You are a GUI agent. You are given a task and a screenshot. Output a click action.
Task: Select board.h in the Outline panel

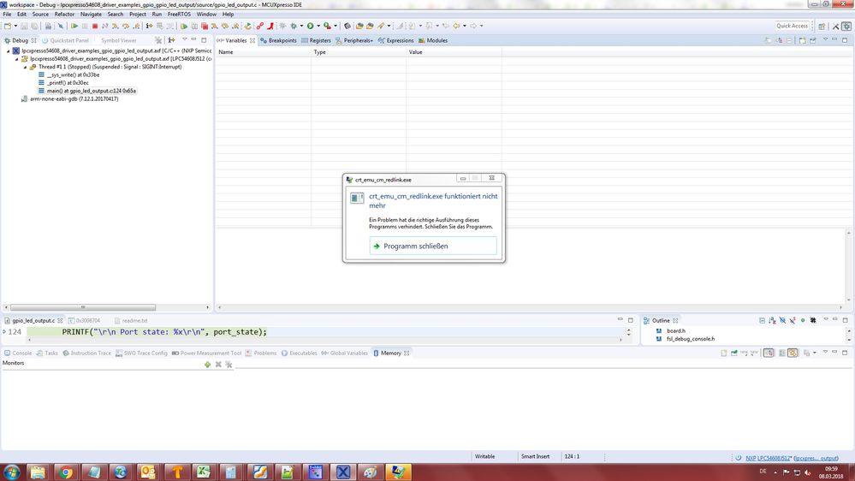pos(671,331)
